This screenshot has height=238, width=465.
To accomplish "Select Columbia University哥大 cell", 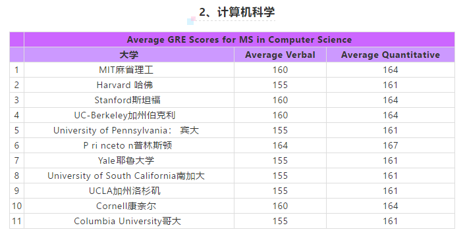I will coord(129,221).
